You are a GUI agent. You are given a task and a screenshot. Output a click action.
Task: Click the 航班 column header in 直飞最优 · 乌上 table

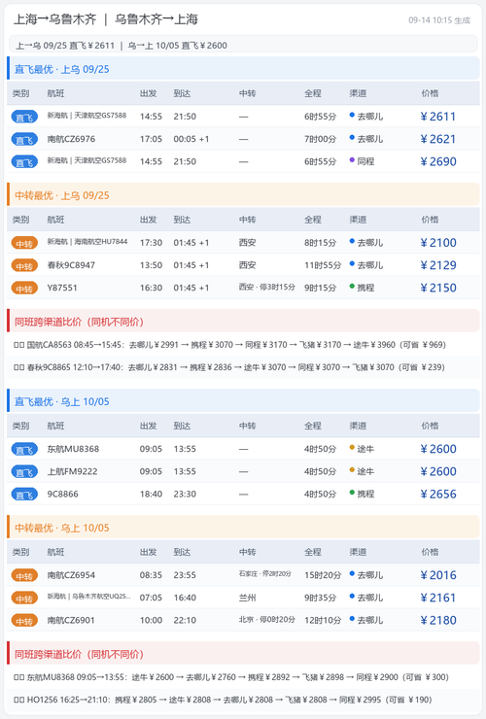(x=55, y=426)
